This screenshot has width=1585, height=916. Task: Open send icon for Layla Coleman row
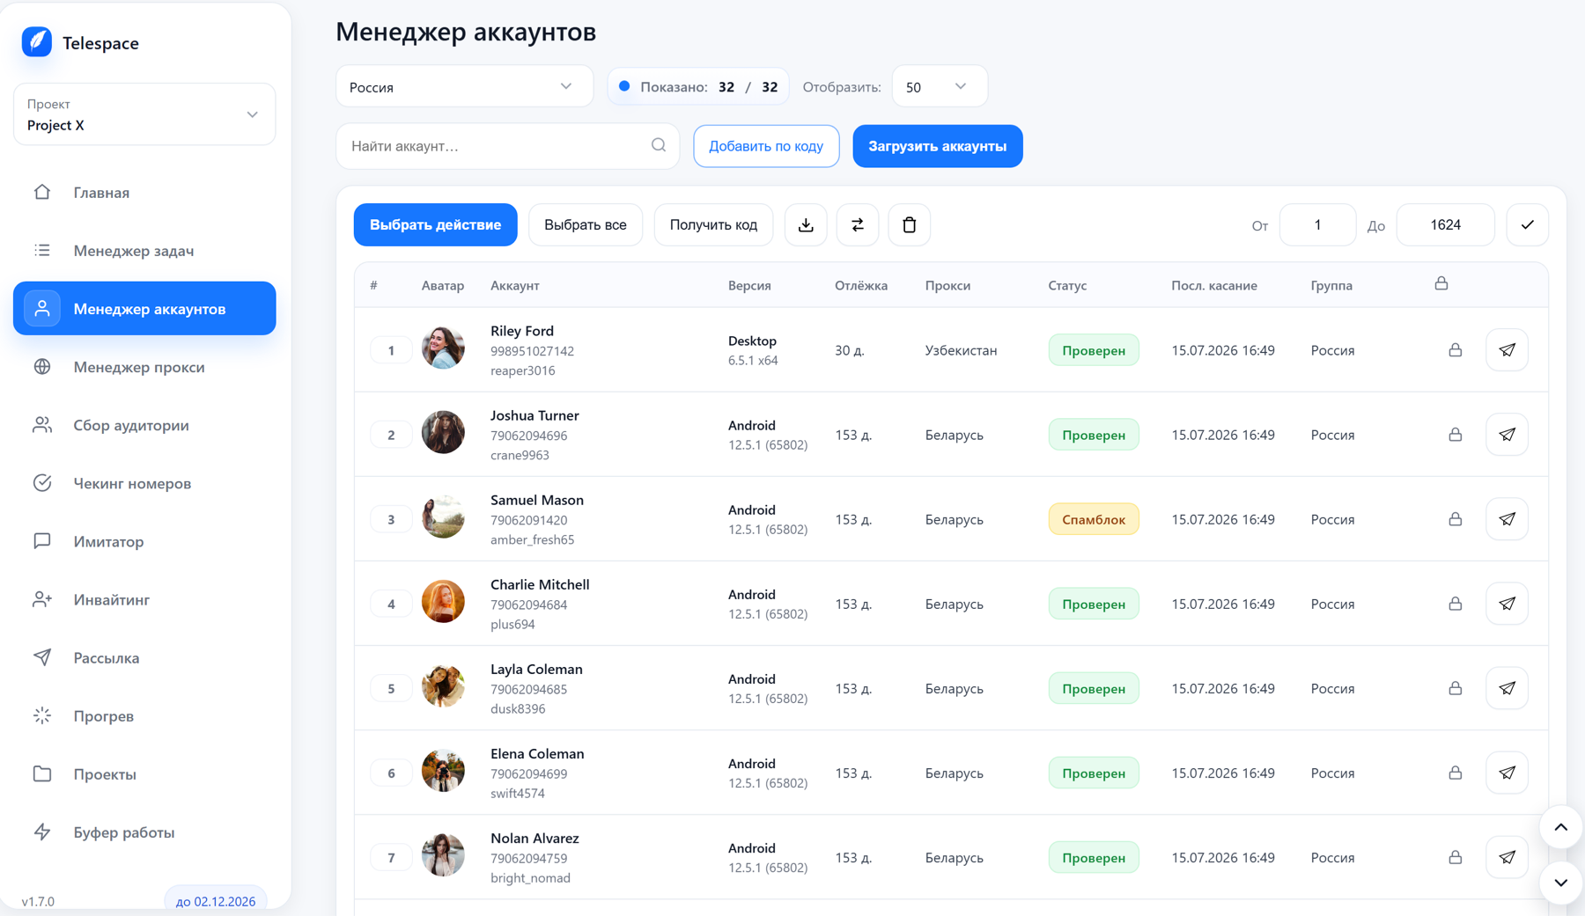click(x=1508, y=688)
